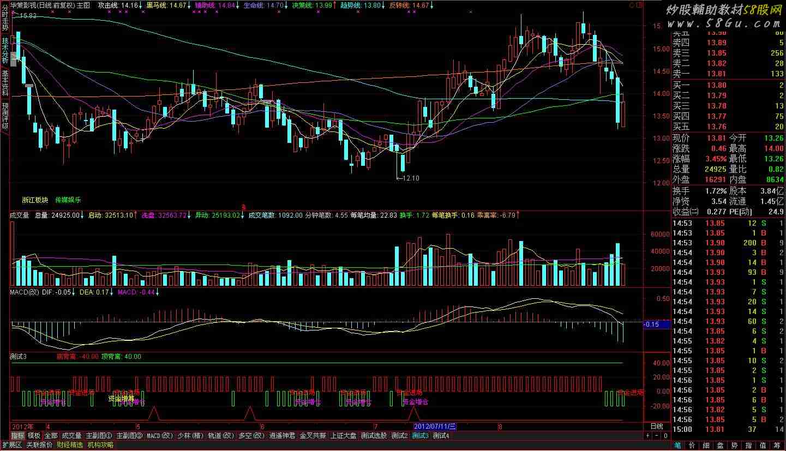Toggle the 模板 template mode button
This screenshot has height=451, width=786.
point(34,436)
